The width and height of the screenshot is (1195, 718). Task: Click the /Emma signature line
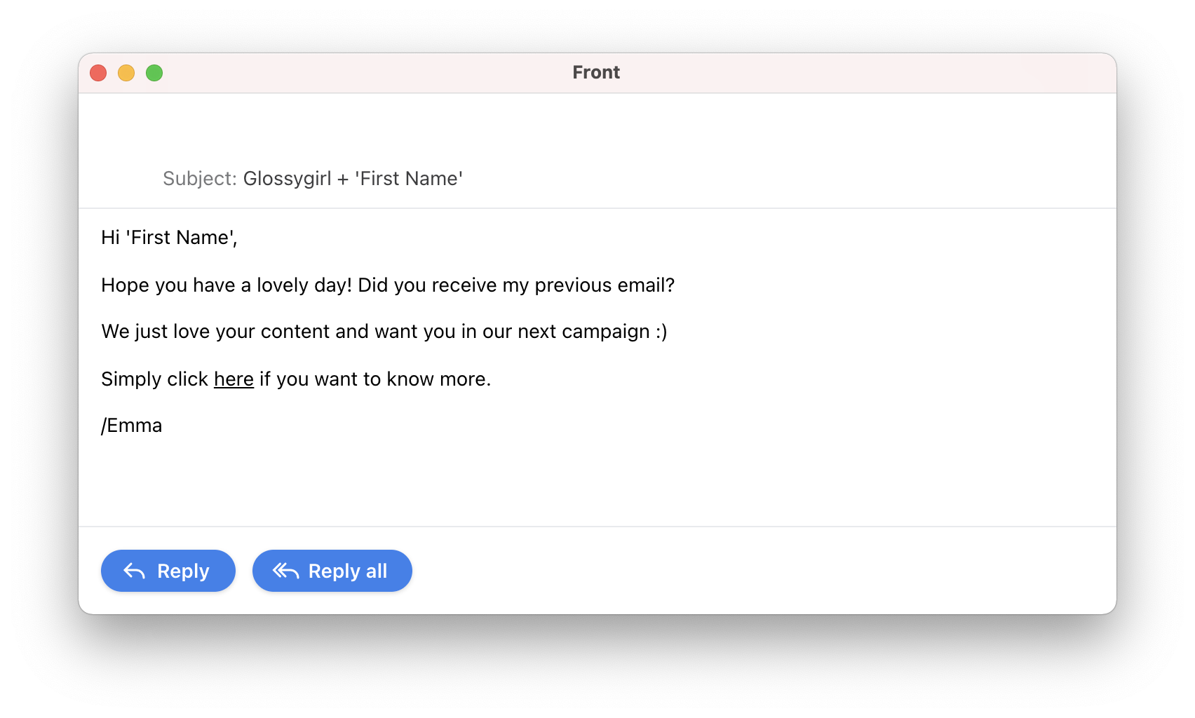click(x=132, y=426)
